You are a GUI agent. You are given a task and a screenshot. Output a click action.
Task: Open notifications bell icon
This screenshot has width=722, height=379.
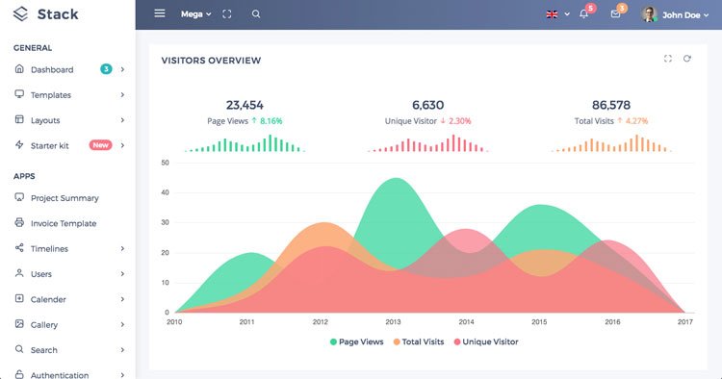tap(584, 13)
